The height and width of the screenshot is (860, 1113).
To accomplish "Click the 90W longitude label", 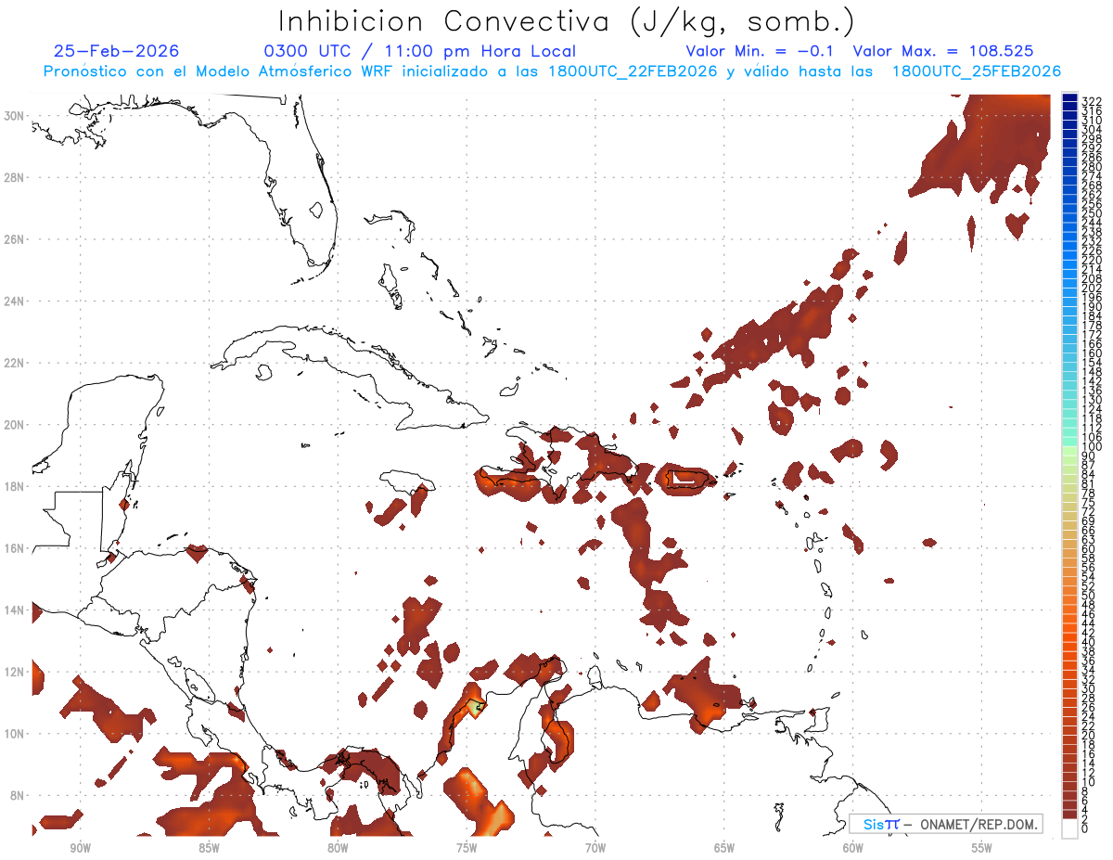I will click(x=80, y=848).
